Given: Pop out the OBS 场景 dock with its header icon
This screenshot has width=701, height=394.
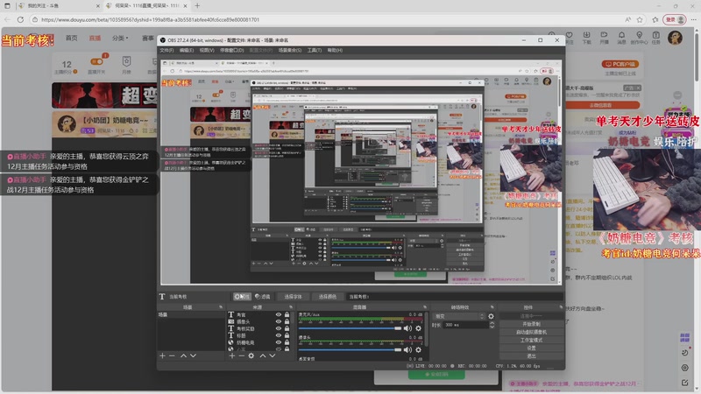Looking at the screenshot, I should tap(221, 307).
